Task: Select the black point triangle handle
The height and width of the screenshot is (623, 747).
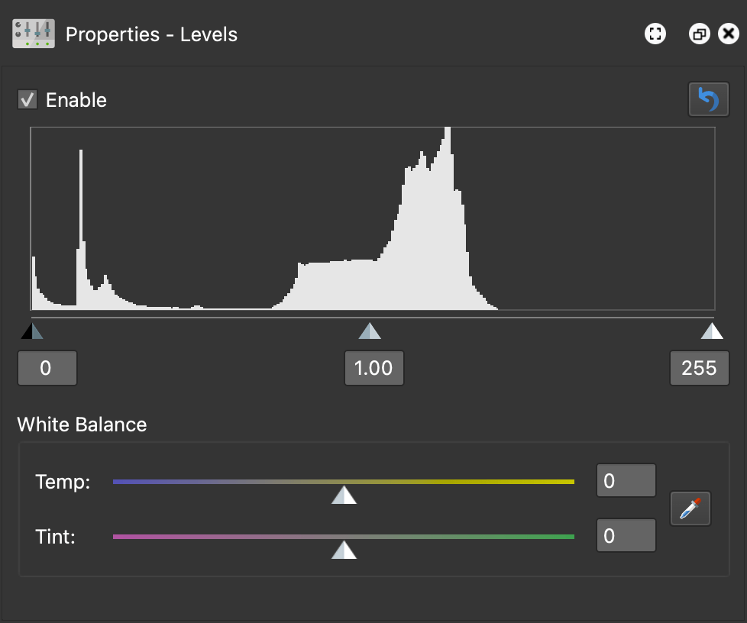Action: point(32,331)
